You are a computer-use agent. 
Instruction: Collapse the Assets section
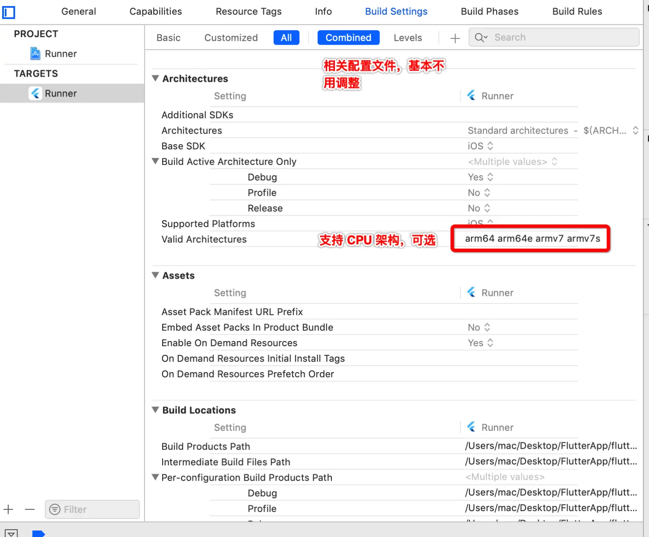[155, 275]
